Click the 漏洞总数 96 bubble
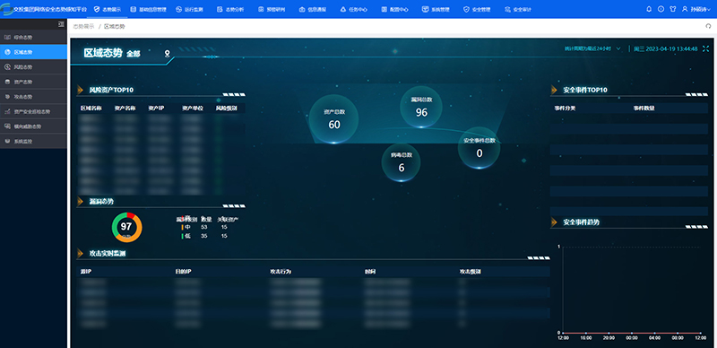This screenshot has height=348, width=717. 421,107
